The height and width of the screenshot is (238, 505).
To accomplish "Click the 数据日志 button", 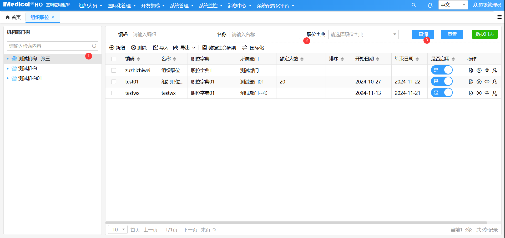I will [485, 34].
